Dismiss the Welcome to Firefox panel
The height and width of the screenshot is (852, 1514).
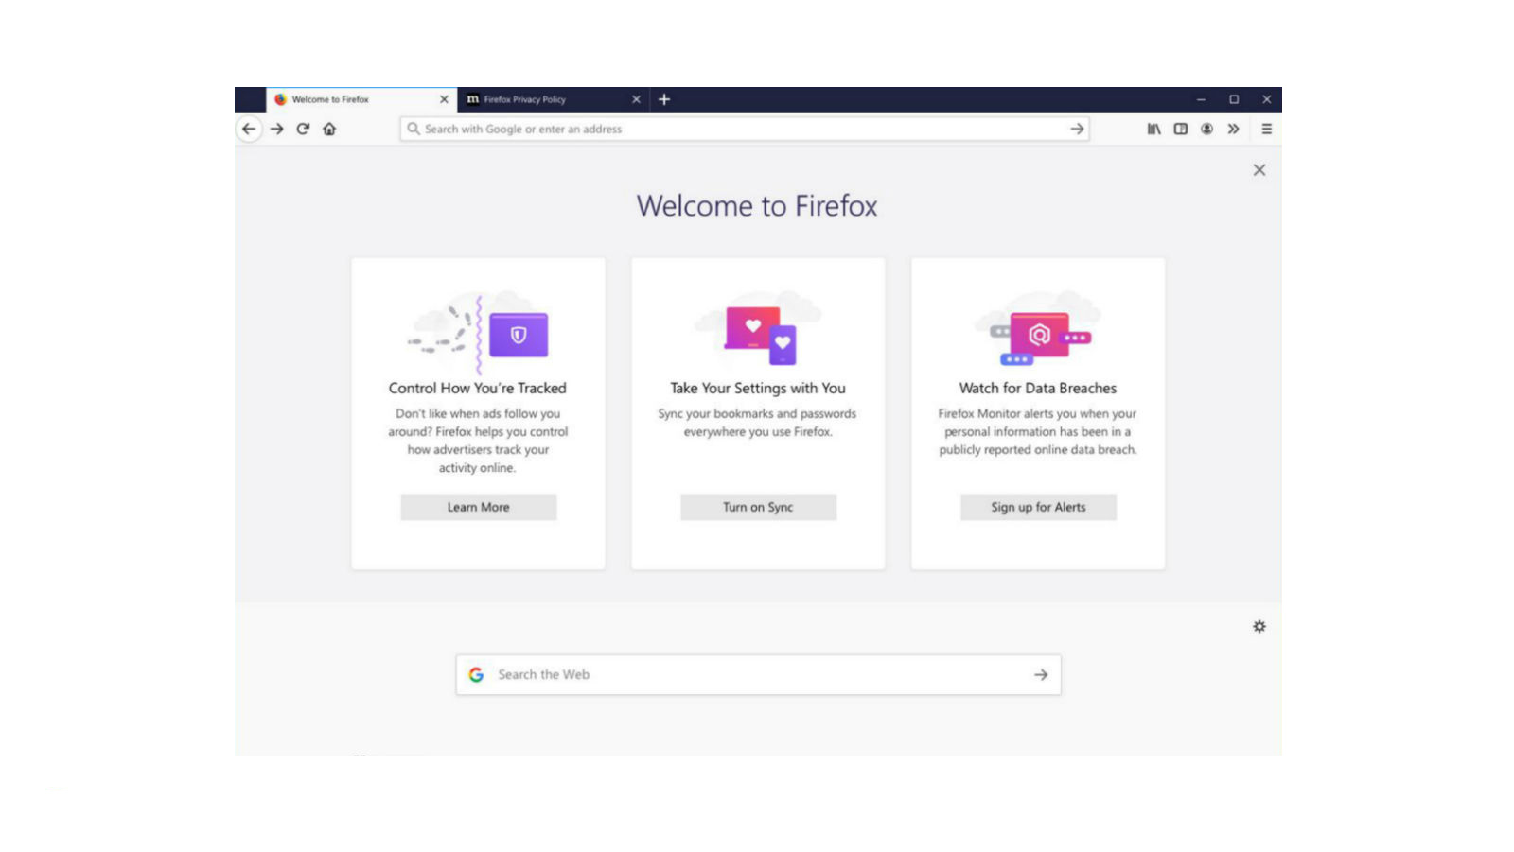coord(1259,170)
